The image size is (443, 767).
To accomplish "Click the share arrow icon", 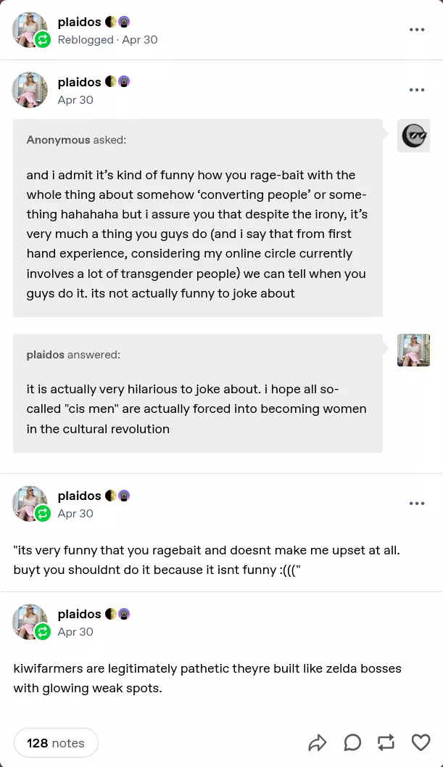I will (x=318, y=742).
